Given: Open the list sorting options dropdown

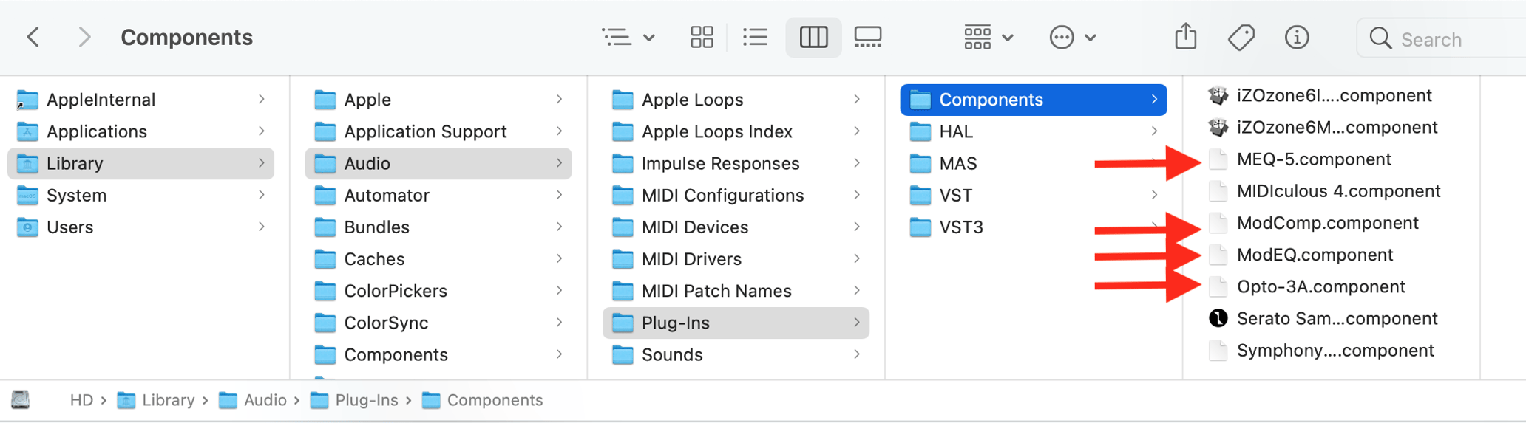Looking at the screenshot, I should pos(628,37).
